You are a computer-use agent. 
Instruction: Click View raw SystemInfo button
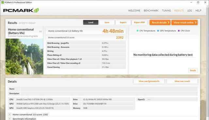pos(149,81)
